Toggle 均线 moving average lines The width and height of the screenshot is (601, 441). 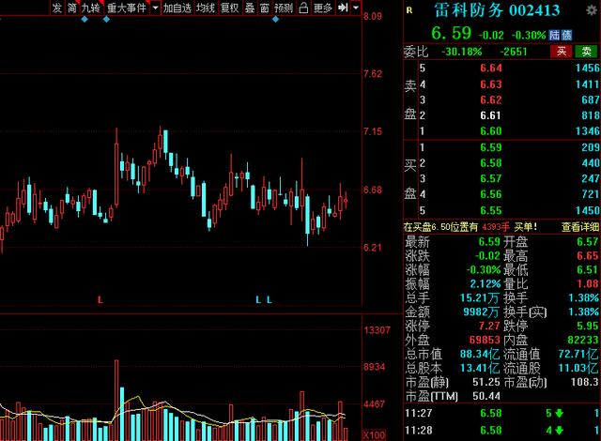tap(206, 8)
